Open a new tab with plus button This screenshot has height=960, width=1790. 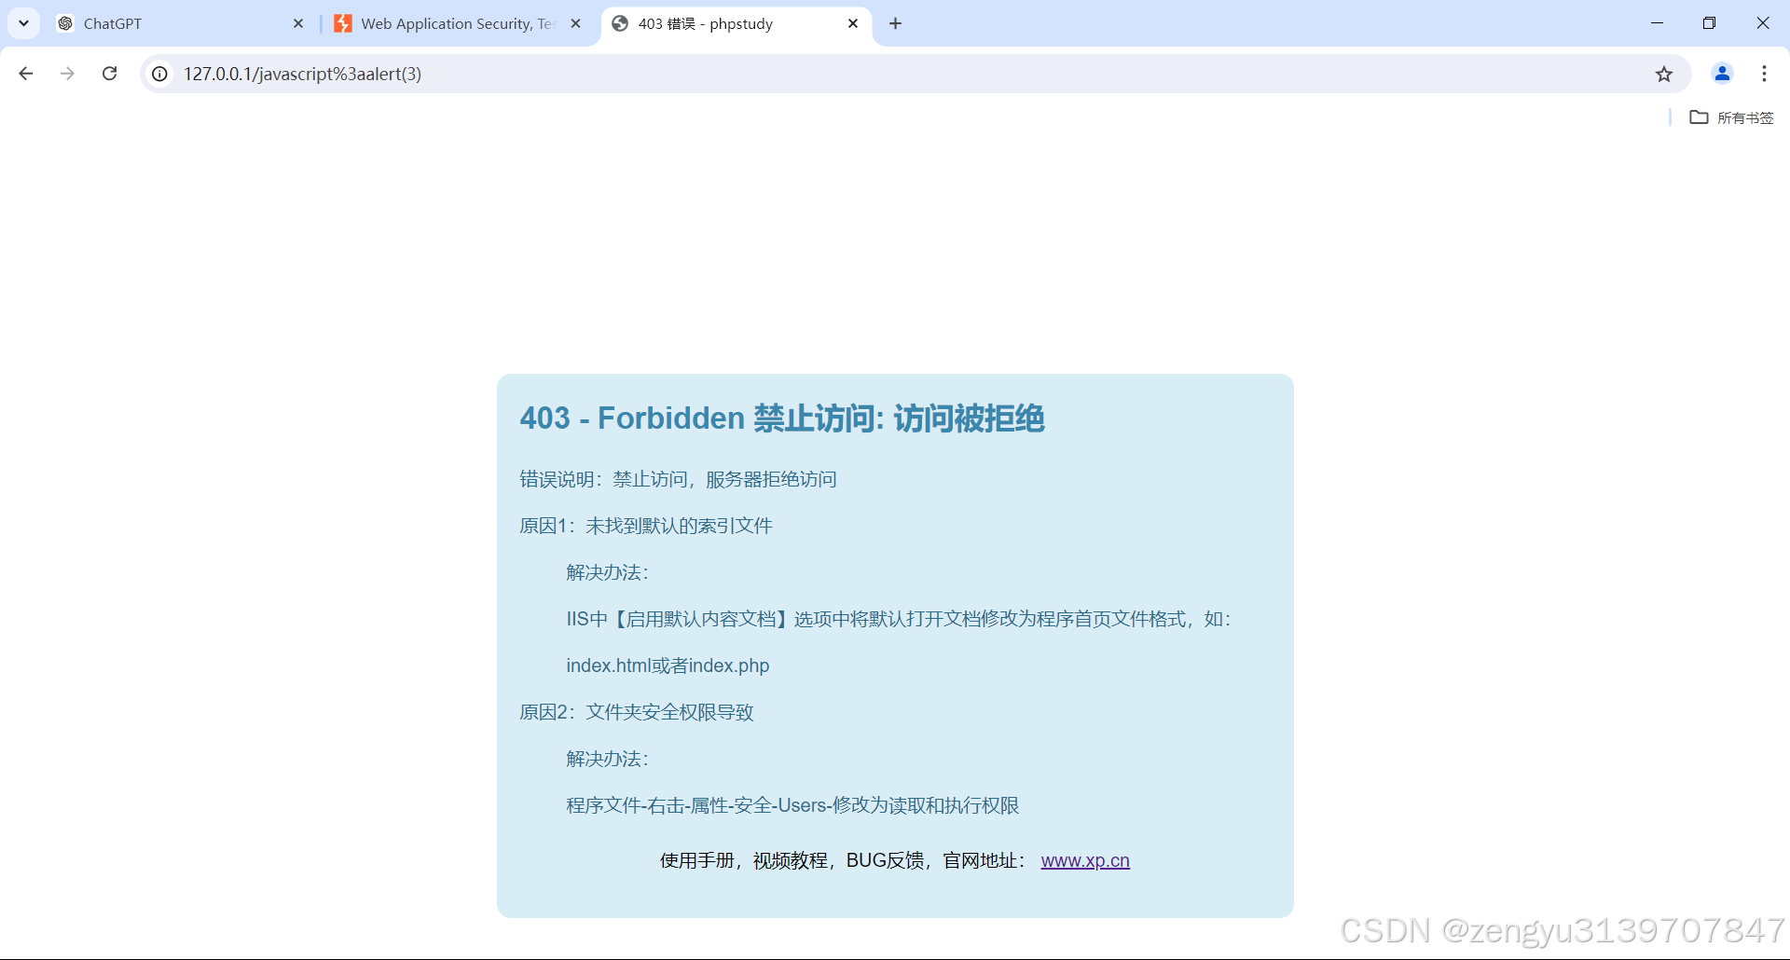[x=895, y=23]
